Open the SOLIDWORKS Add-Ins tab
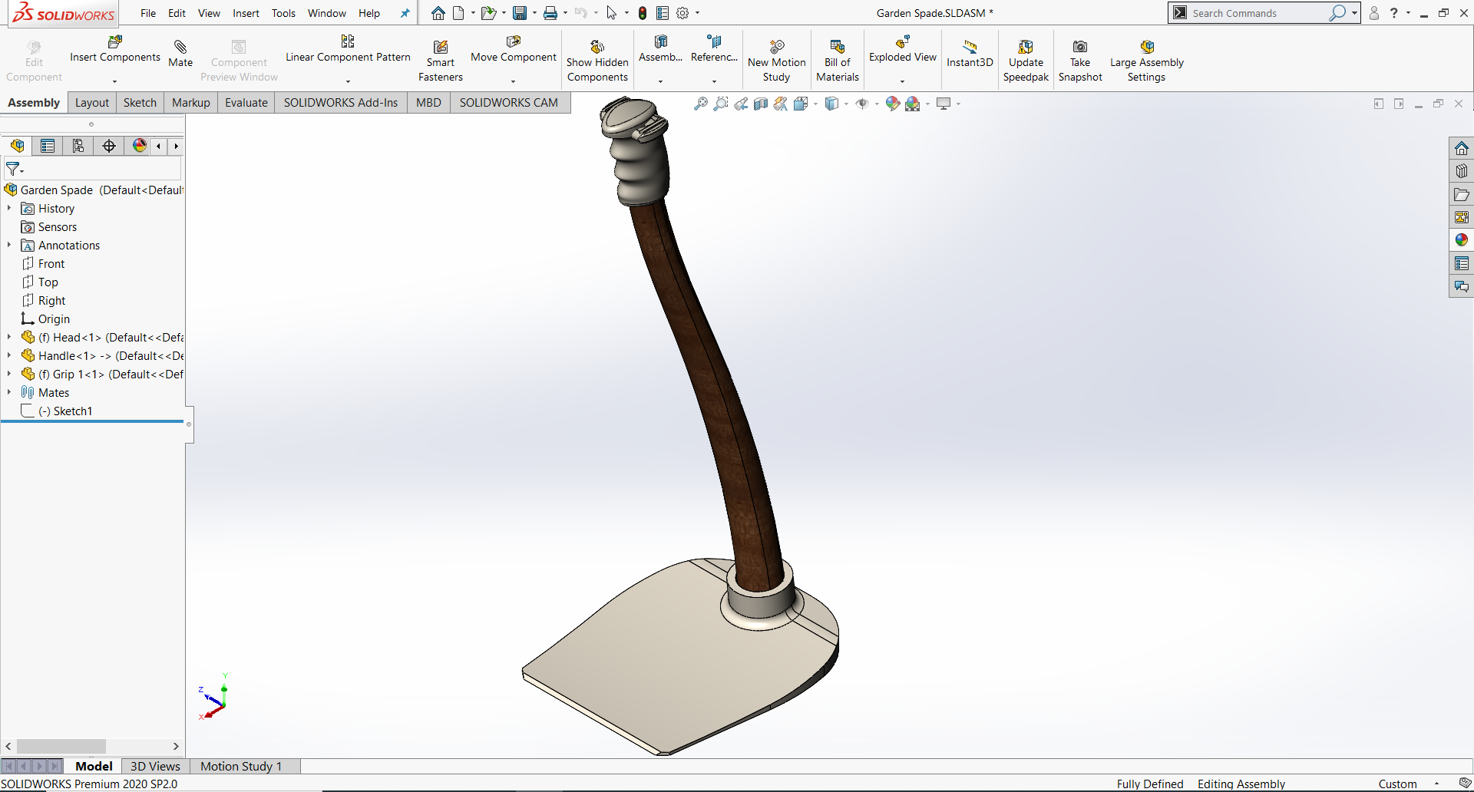The height and width of the screenshot is (792, 1474). point(341,103)
